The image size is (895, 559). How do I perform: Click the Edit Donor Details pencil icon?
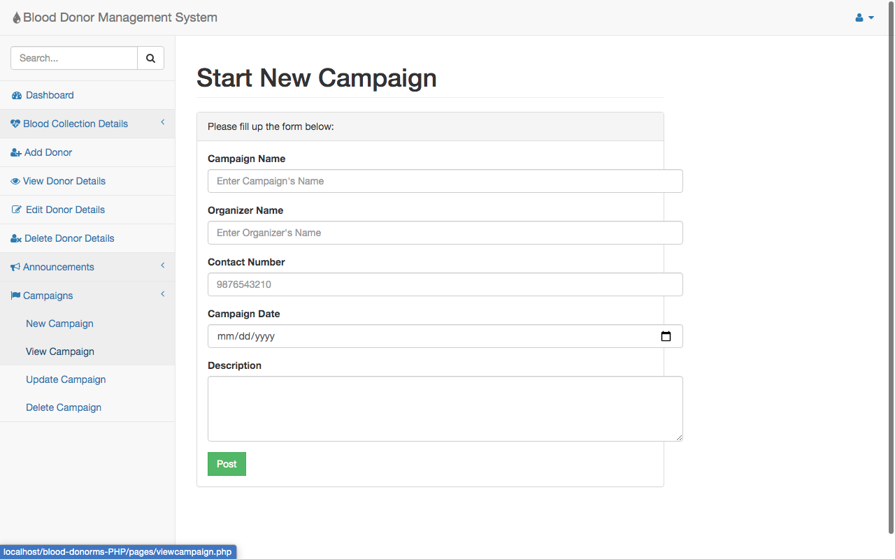tap(17, 210)
